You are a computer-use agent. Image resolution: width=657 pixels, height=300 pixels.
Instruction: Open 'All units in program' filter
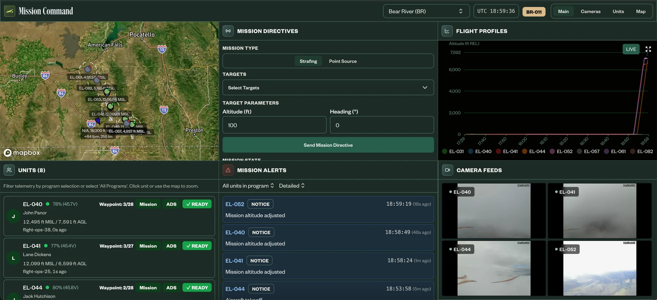tap(248, 186)
